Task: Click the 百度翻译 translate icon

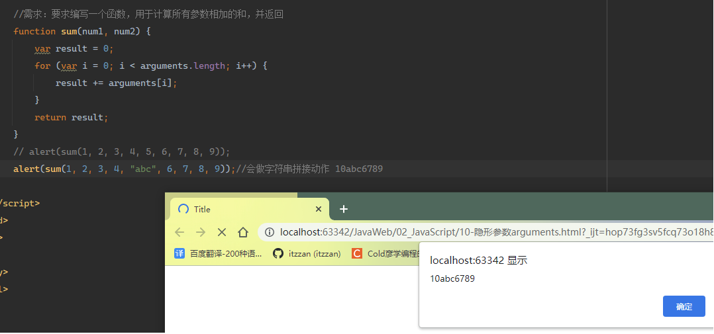Action: [x=179, y=253]
